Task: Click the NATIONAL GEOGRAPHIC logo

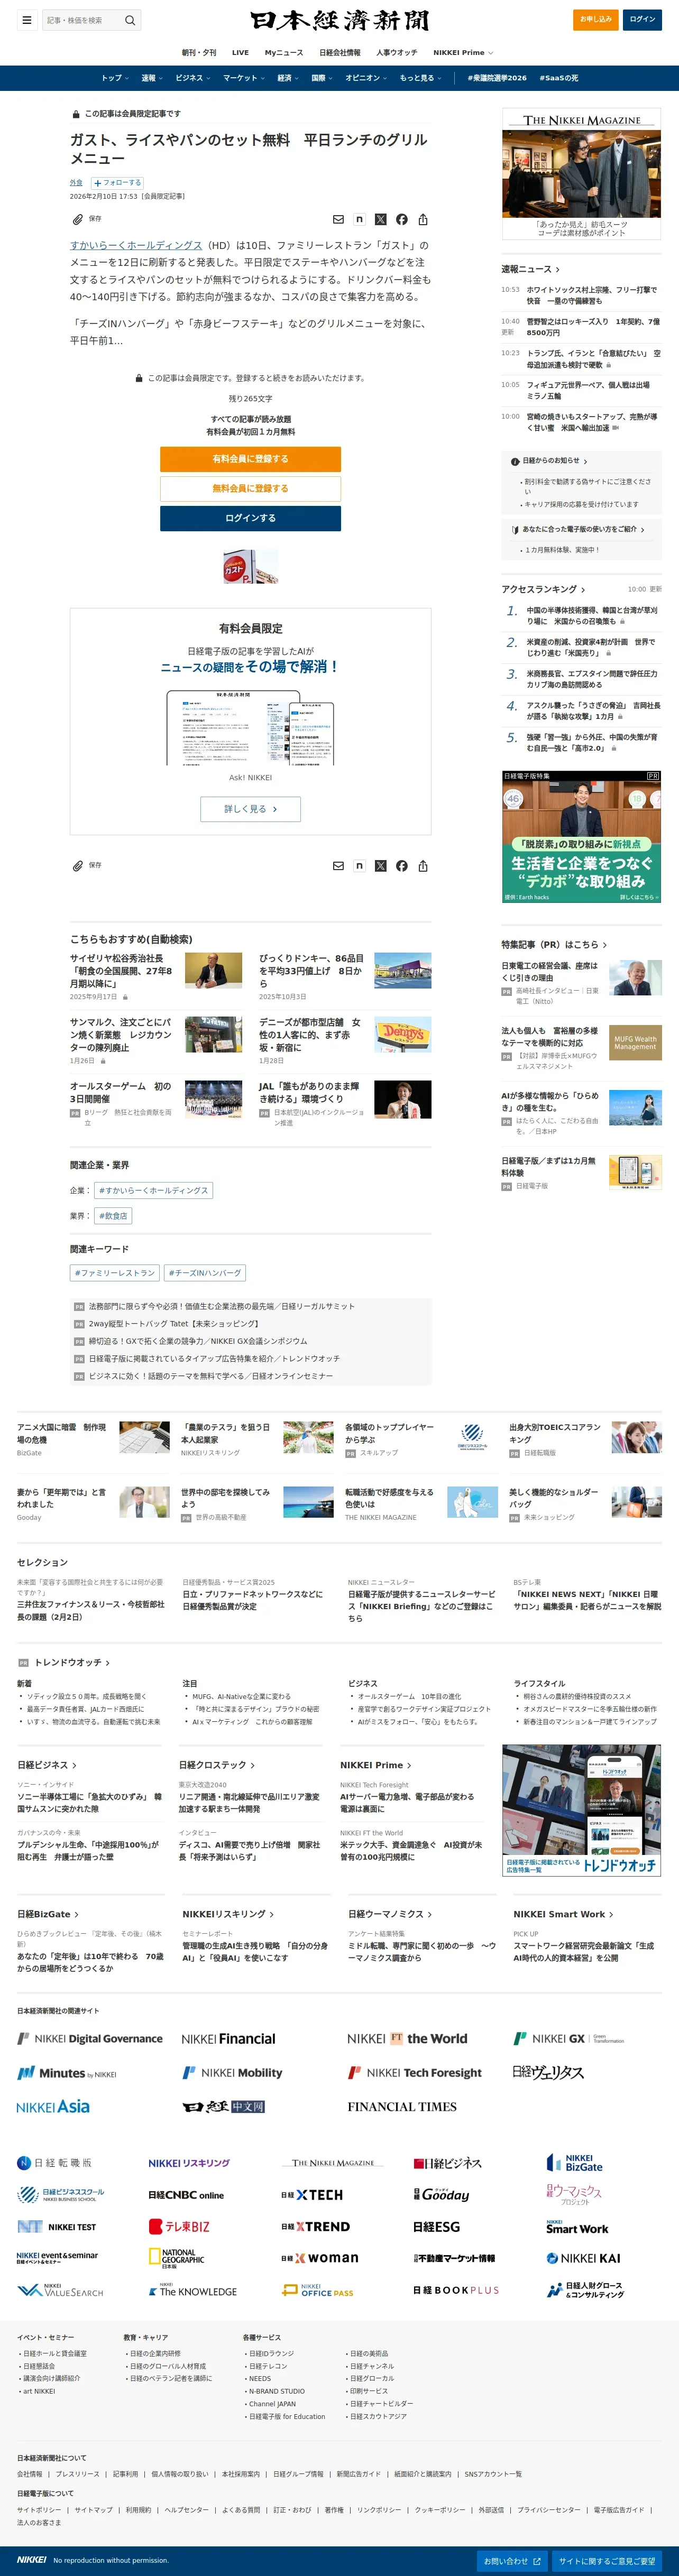Action: [176, 2259]
